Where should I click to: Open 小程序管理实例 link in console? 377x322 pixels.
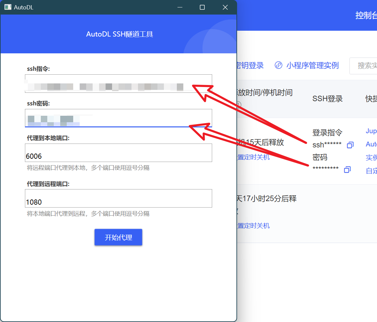[x=312, y=65]
